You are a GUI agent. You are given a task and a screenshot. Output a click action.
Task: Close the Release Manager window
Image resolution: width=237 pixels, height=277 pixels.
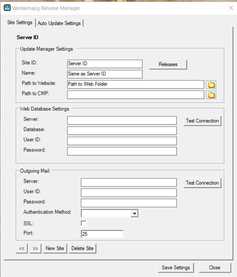(x=231, y=8)
